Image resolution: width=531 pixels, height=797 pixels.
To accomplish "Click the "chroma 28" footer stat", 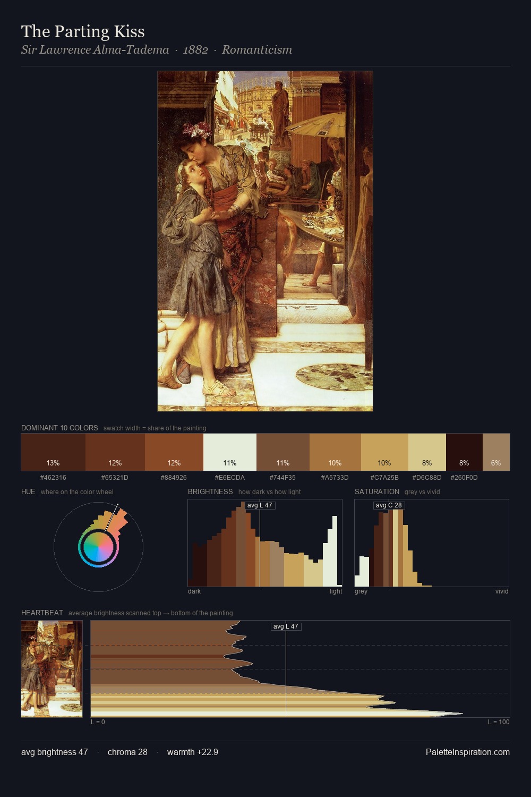I will (x=127, y=752).
